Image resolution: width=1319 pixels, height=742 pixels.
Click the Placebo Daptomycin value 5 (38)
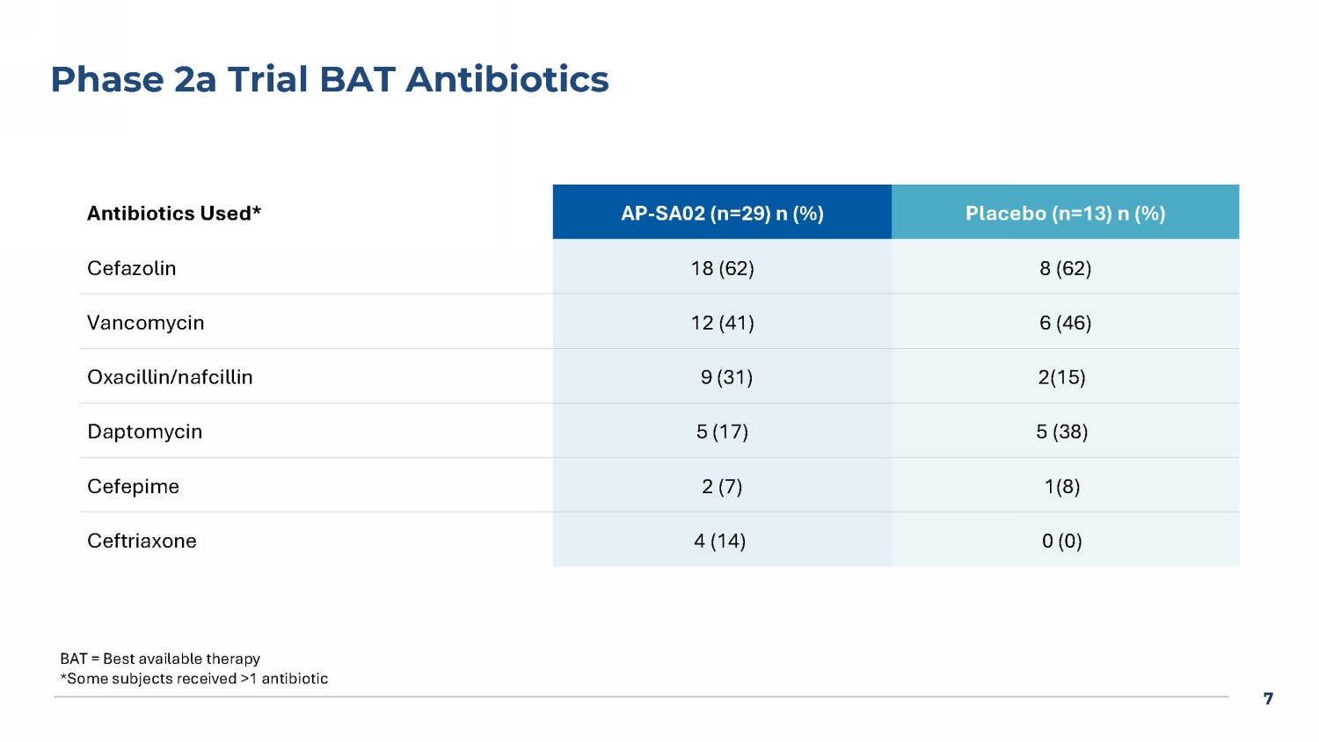tap(1062, 432)
